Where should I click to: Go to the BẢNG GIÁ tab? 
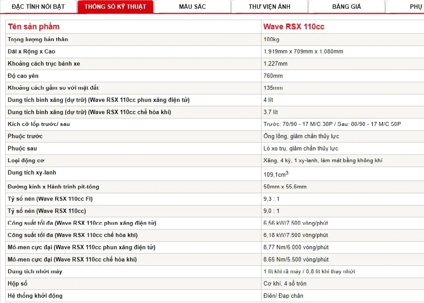point(346,7)
